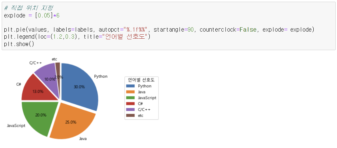This screenshot has width=337, height=148.
Task: Click the Python blue legend swatch
Action: [130, 86]
